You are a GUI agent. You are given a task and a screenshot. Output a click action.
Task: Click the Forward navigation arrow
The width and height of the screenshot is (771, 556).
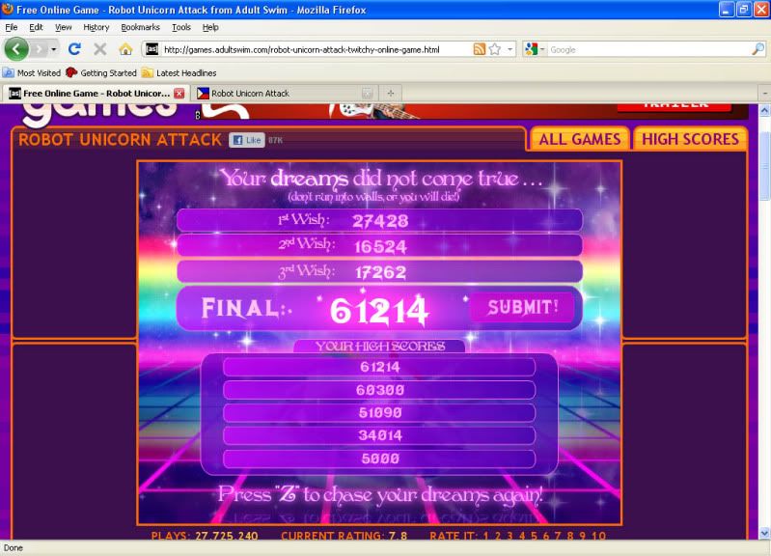(x=39, y=49)
